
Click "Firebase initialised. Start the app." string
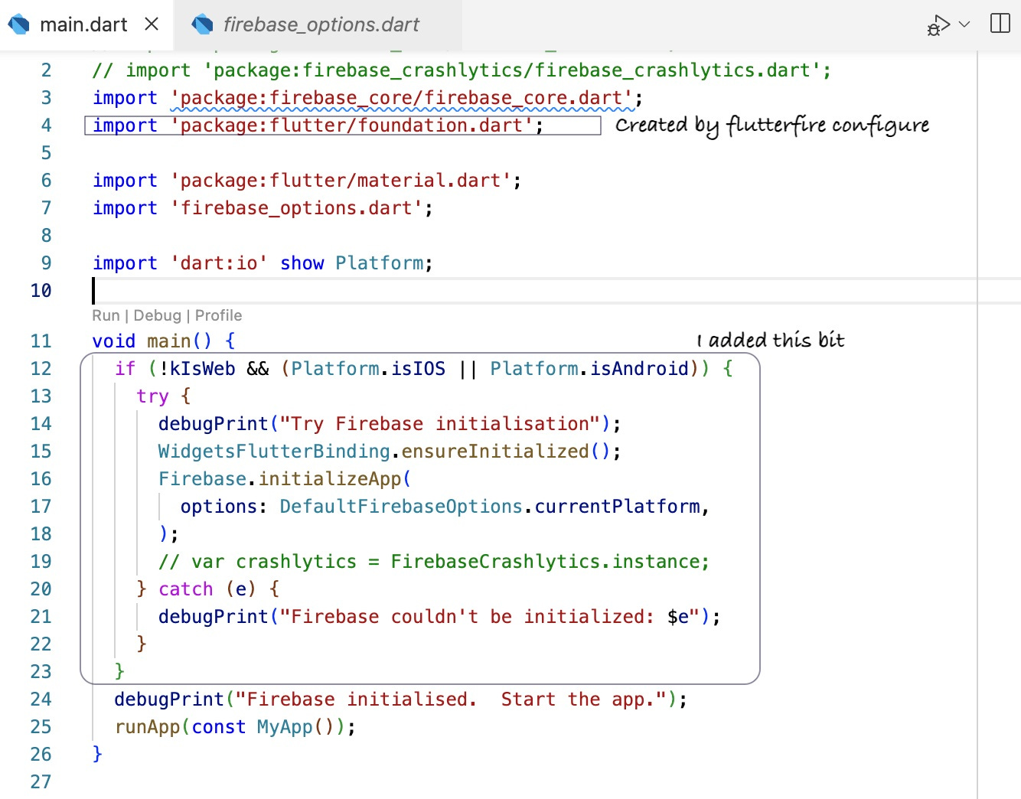click(451, 700)
